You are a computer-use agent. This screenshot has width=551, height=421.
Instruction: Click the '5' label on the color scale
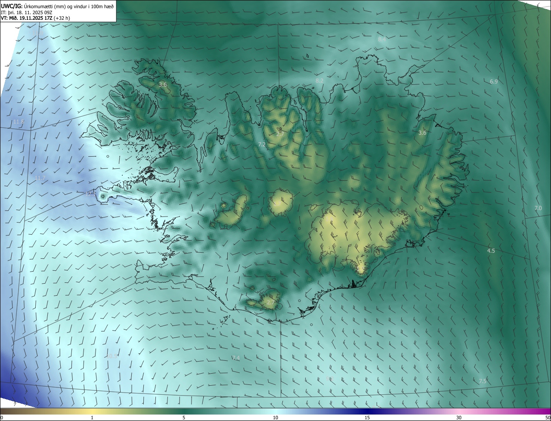[x=184, y=418]
